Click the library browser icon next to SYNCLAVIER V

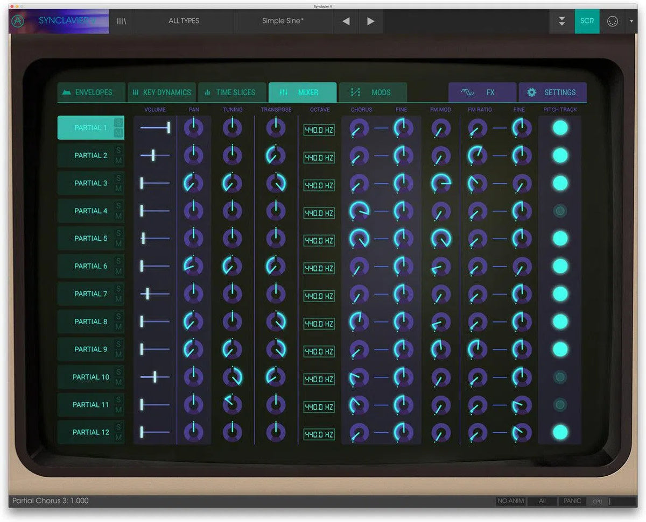click(121, 22)
